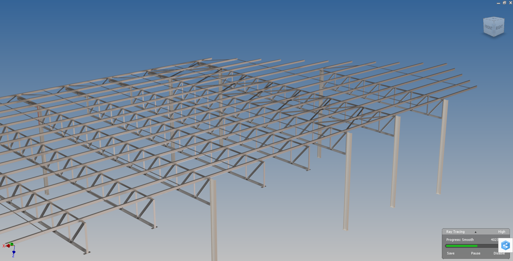Select the top face of the ViewCube
Image resolution: width=513 pixels, height=261 pixels.
click(494, 19)
